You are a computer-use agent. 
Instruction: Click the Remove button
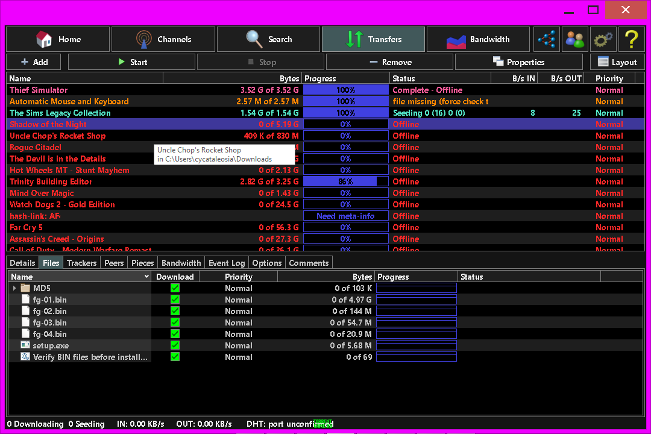[x=389, y=62]
